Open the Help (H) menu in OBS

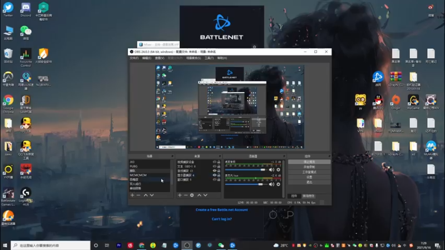[222, 58]
